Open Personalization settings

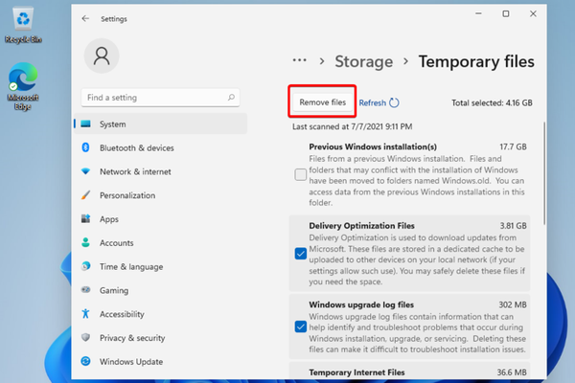pyautogui.click(x=161, y=195)
